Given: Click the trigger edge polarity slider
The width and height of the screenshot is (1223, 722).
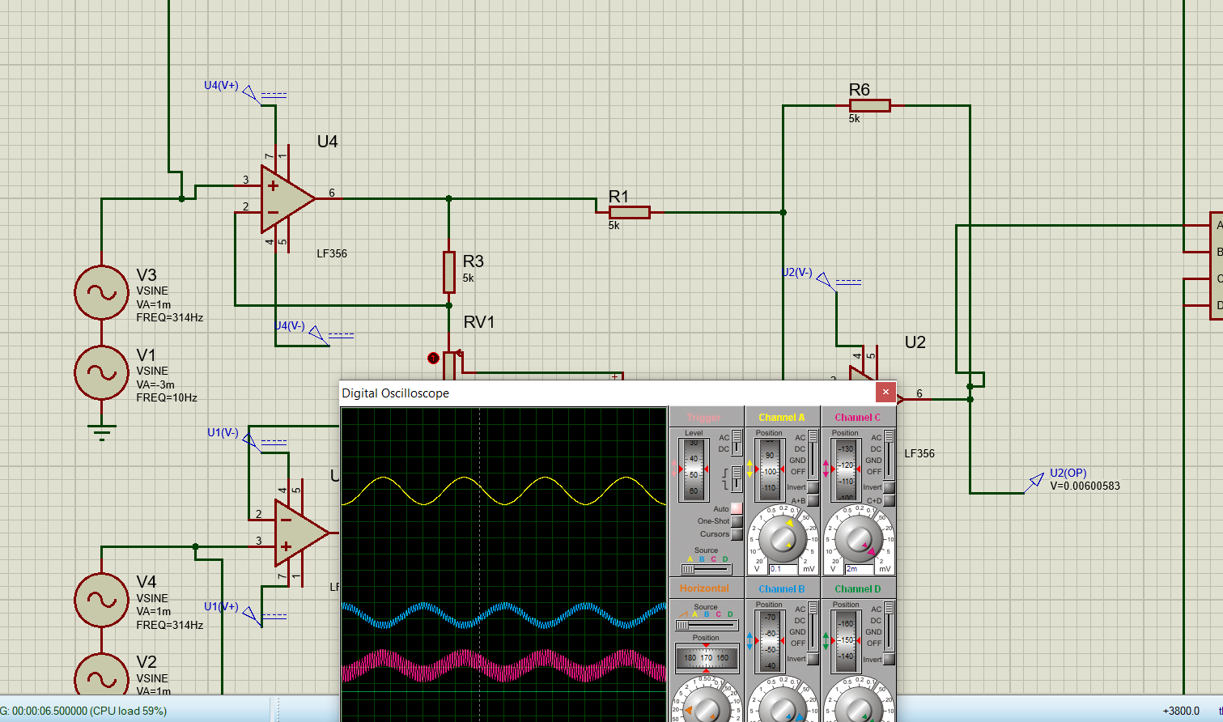Looking at the screenshot, I should (737, 478).
